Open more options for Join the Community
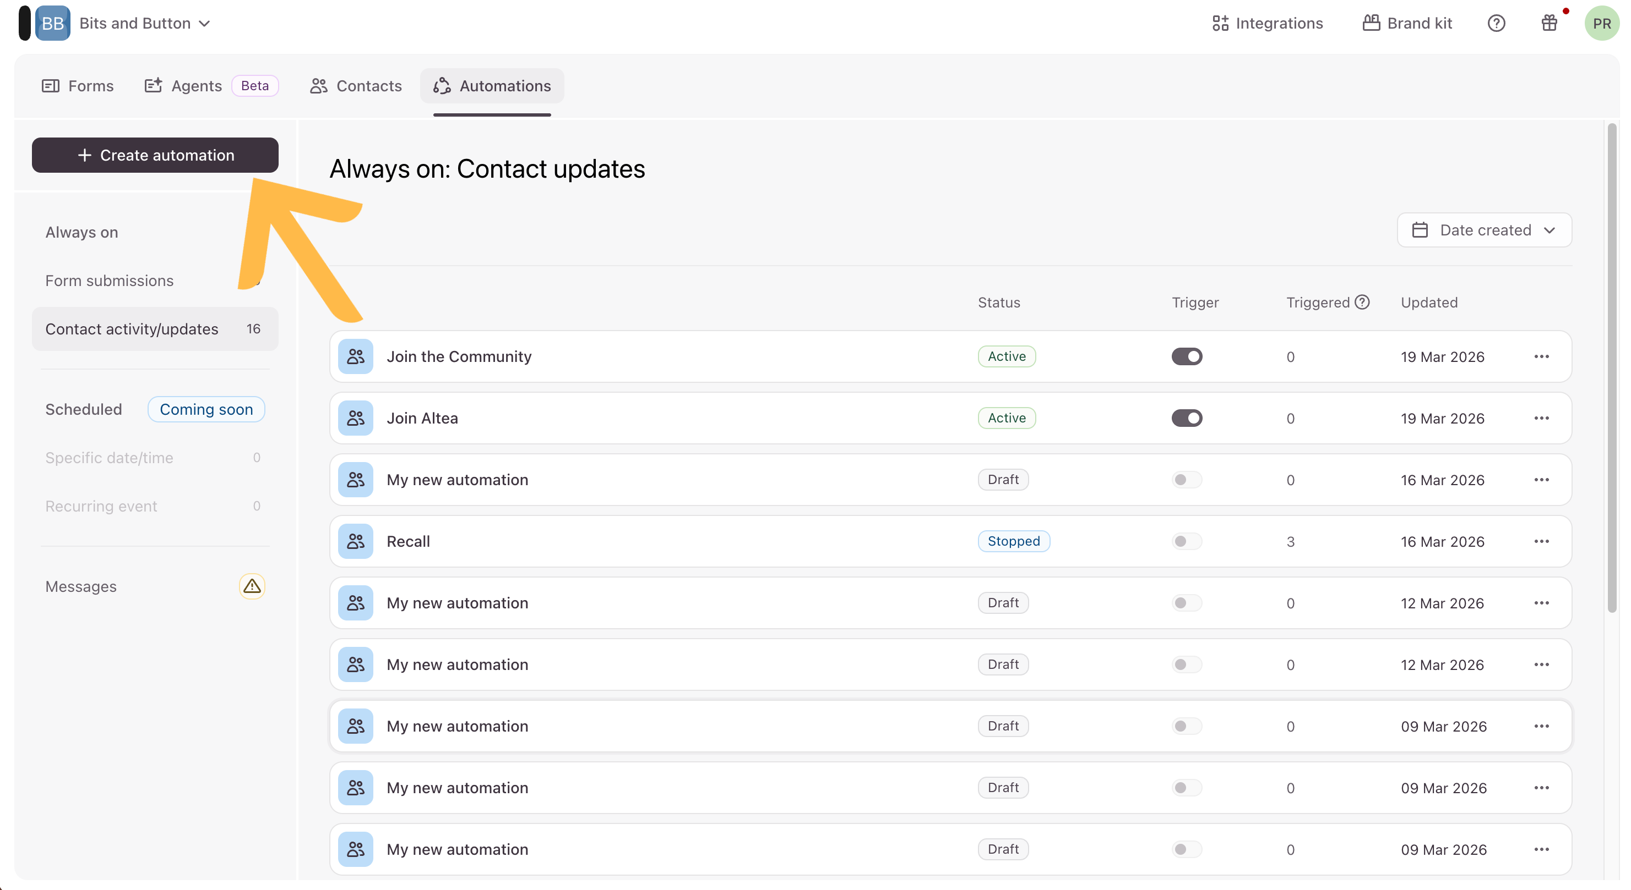The image size is (1631, 890). 1541,357
